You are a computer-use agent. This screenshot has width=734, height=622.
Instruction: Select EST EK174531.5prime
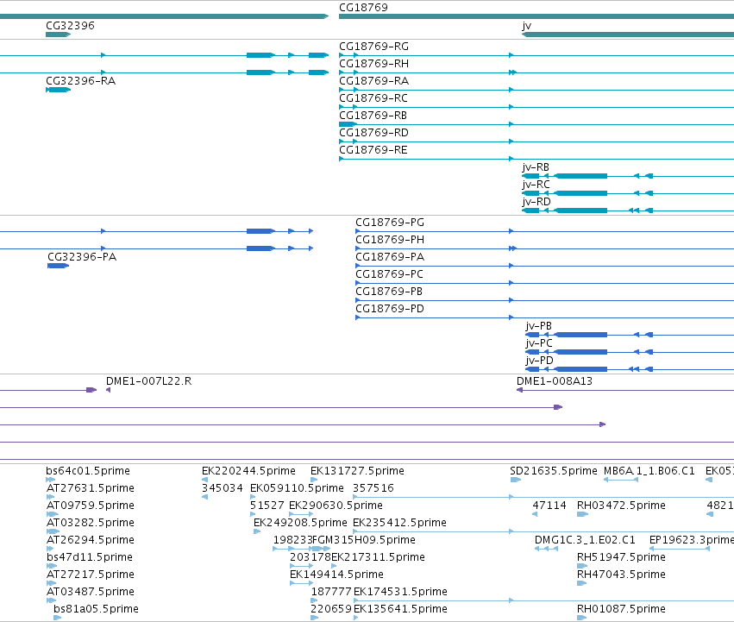400,592
